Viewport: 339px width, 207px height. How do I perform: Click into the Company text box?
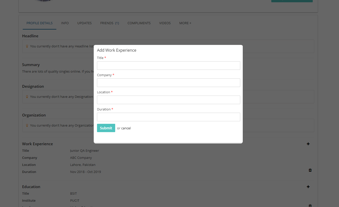pos(168,83)
